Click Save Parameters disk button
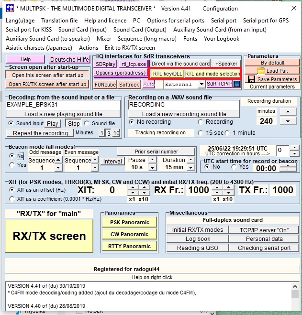 tap(271, 79)
